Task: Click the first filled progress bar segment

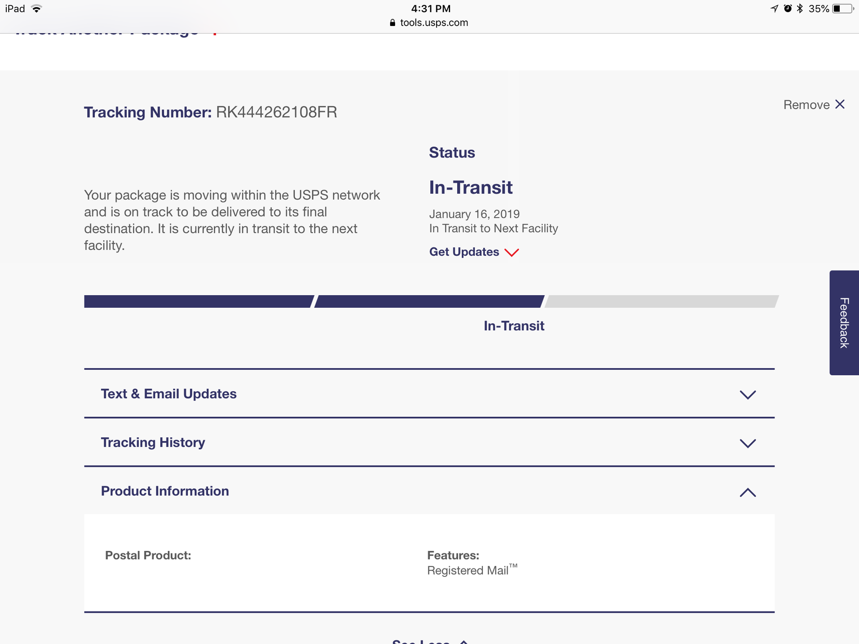Action: point(199,301)
